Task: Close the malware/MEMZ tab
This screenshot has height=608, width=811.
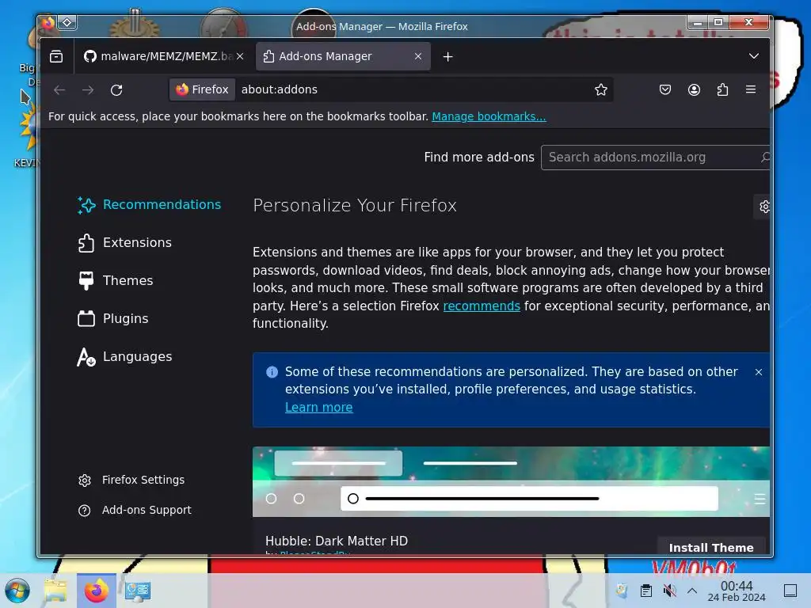Action: tap(240, 56)
